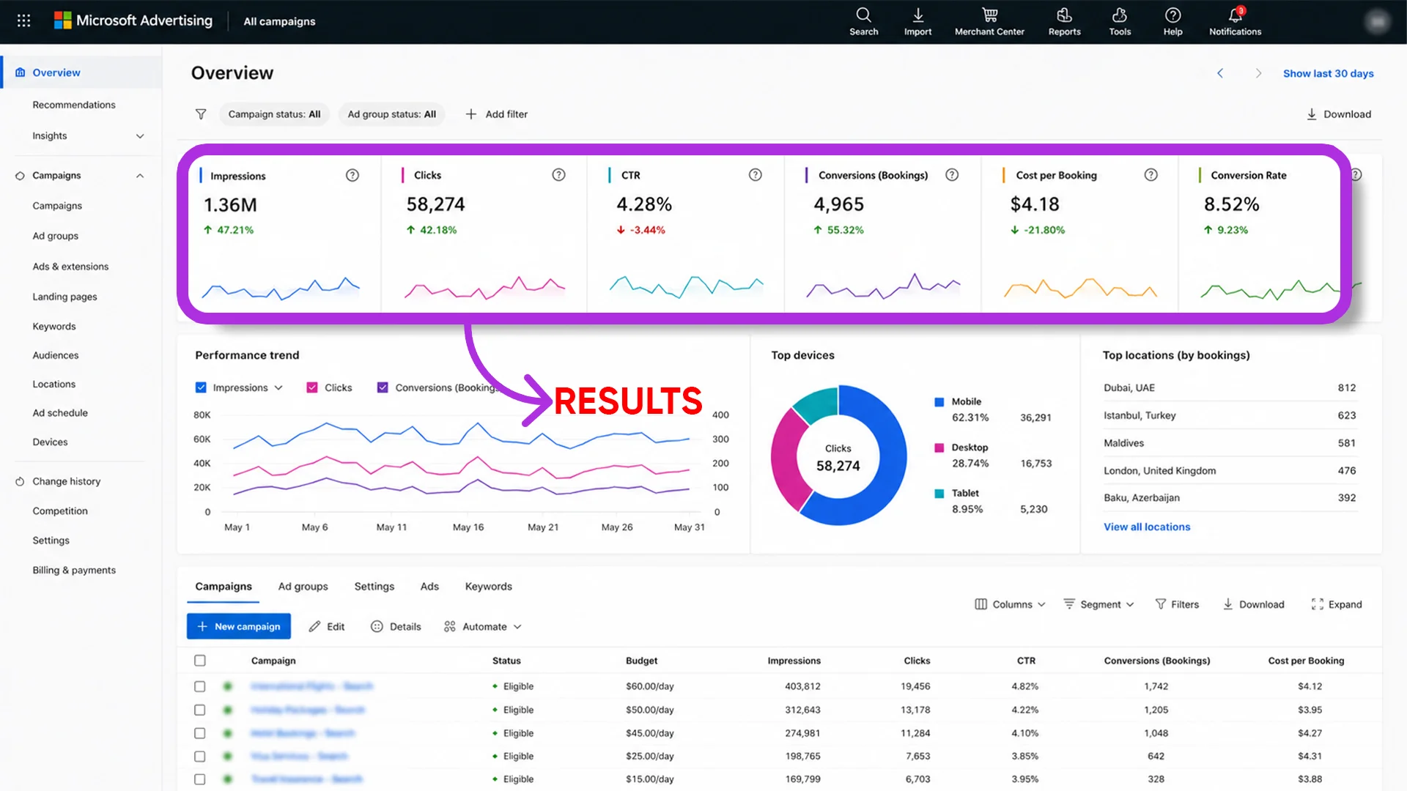Click the pink Desktop legend swatch
This screenshot has height=791, width=1407.
point(939,448)
